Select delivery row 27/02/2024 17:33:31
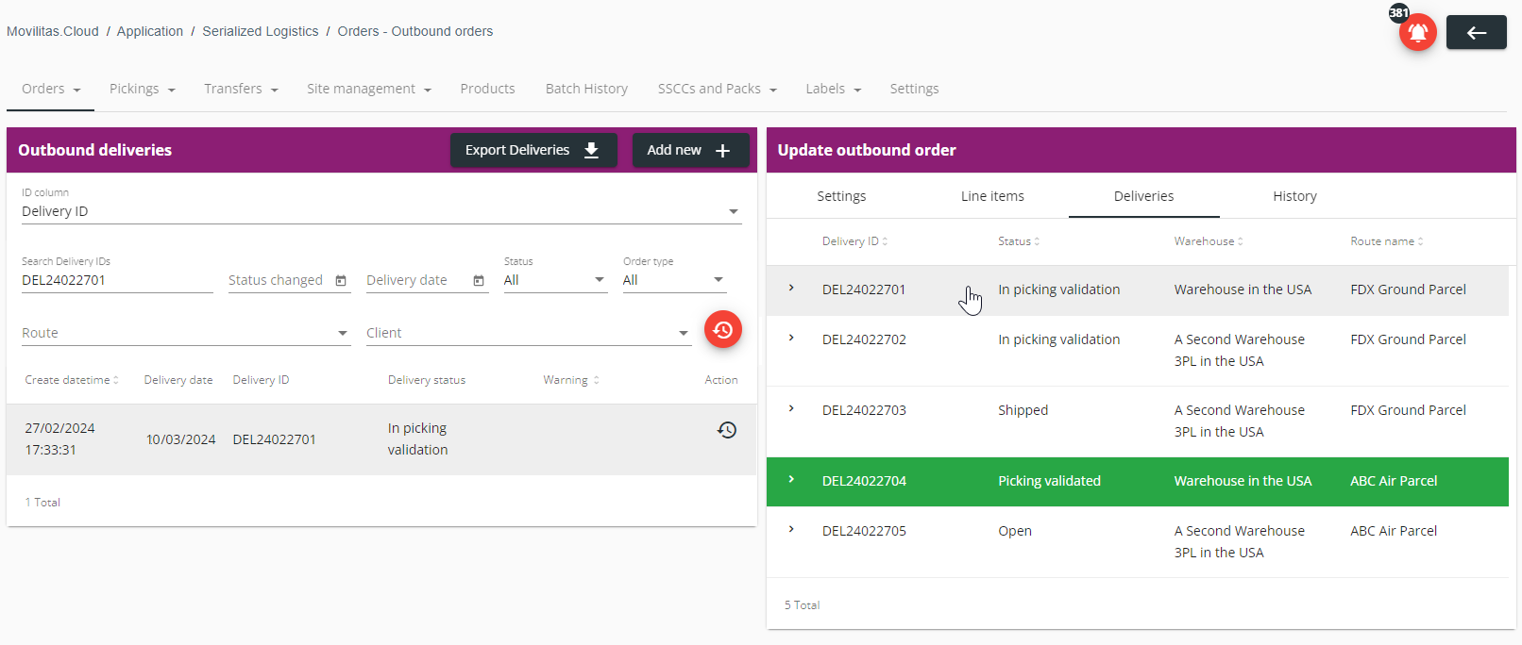The height and width of the screenshot is (645, 1522). [381, 439]
